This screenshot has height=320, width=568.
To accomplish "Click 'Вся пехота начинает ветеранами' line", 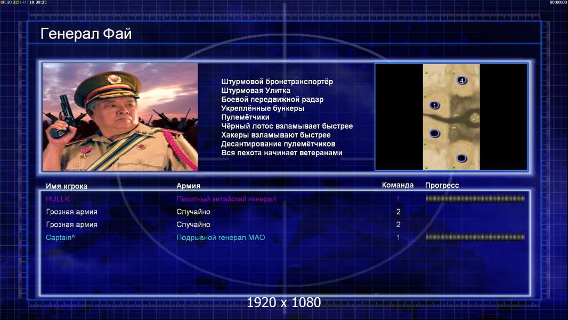I will pyautogui.click(x=282, y=153).
